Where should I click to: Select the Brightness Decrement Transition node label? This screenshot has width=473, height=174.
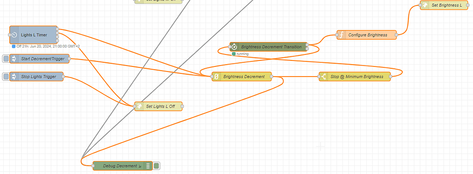coord(271,47)
